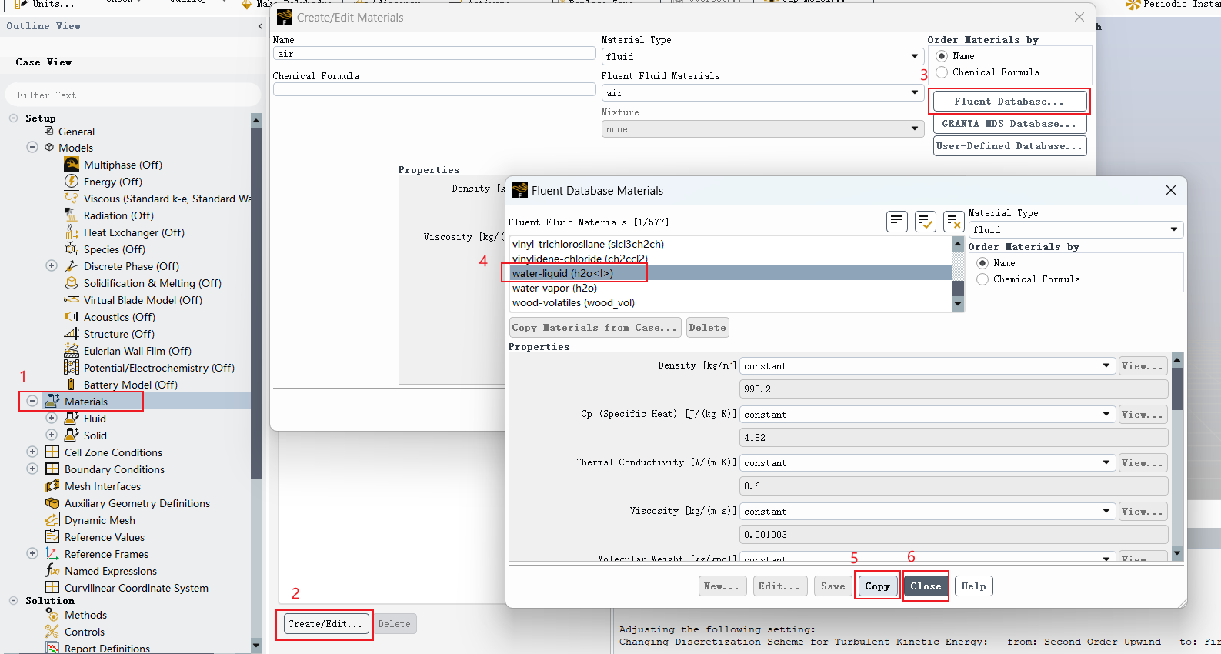1221x654 pixels.
Task: Open Material Type dropdown in Fluent Database
Action: (1076, 229)
